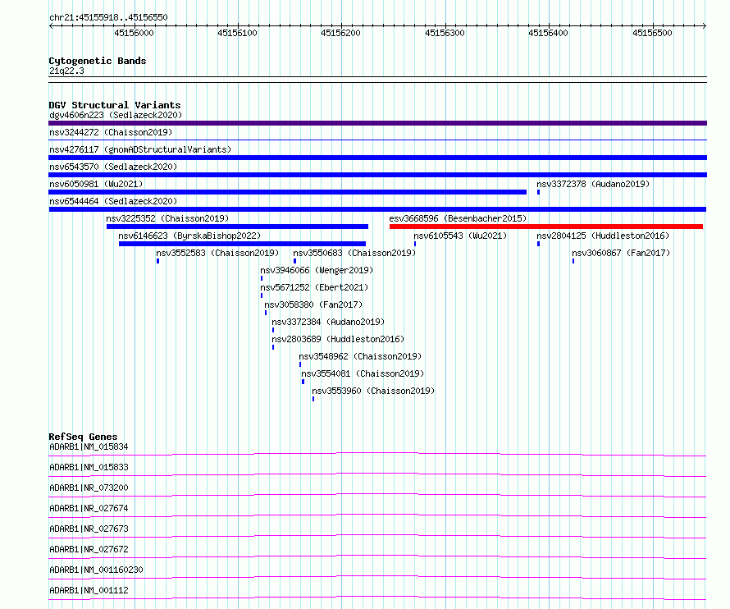Image resolution: width=730 pixels, height=609 pixels.
Task: Click nsv3550683 (Chaisson2019) variant label
Action: pos(354,253)
